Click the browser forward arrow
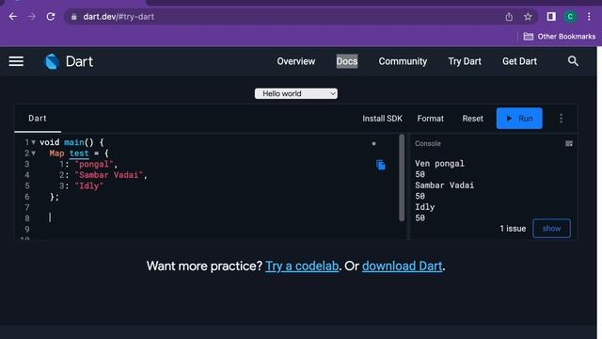 31,17
